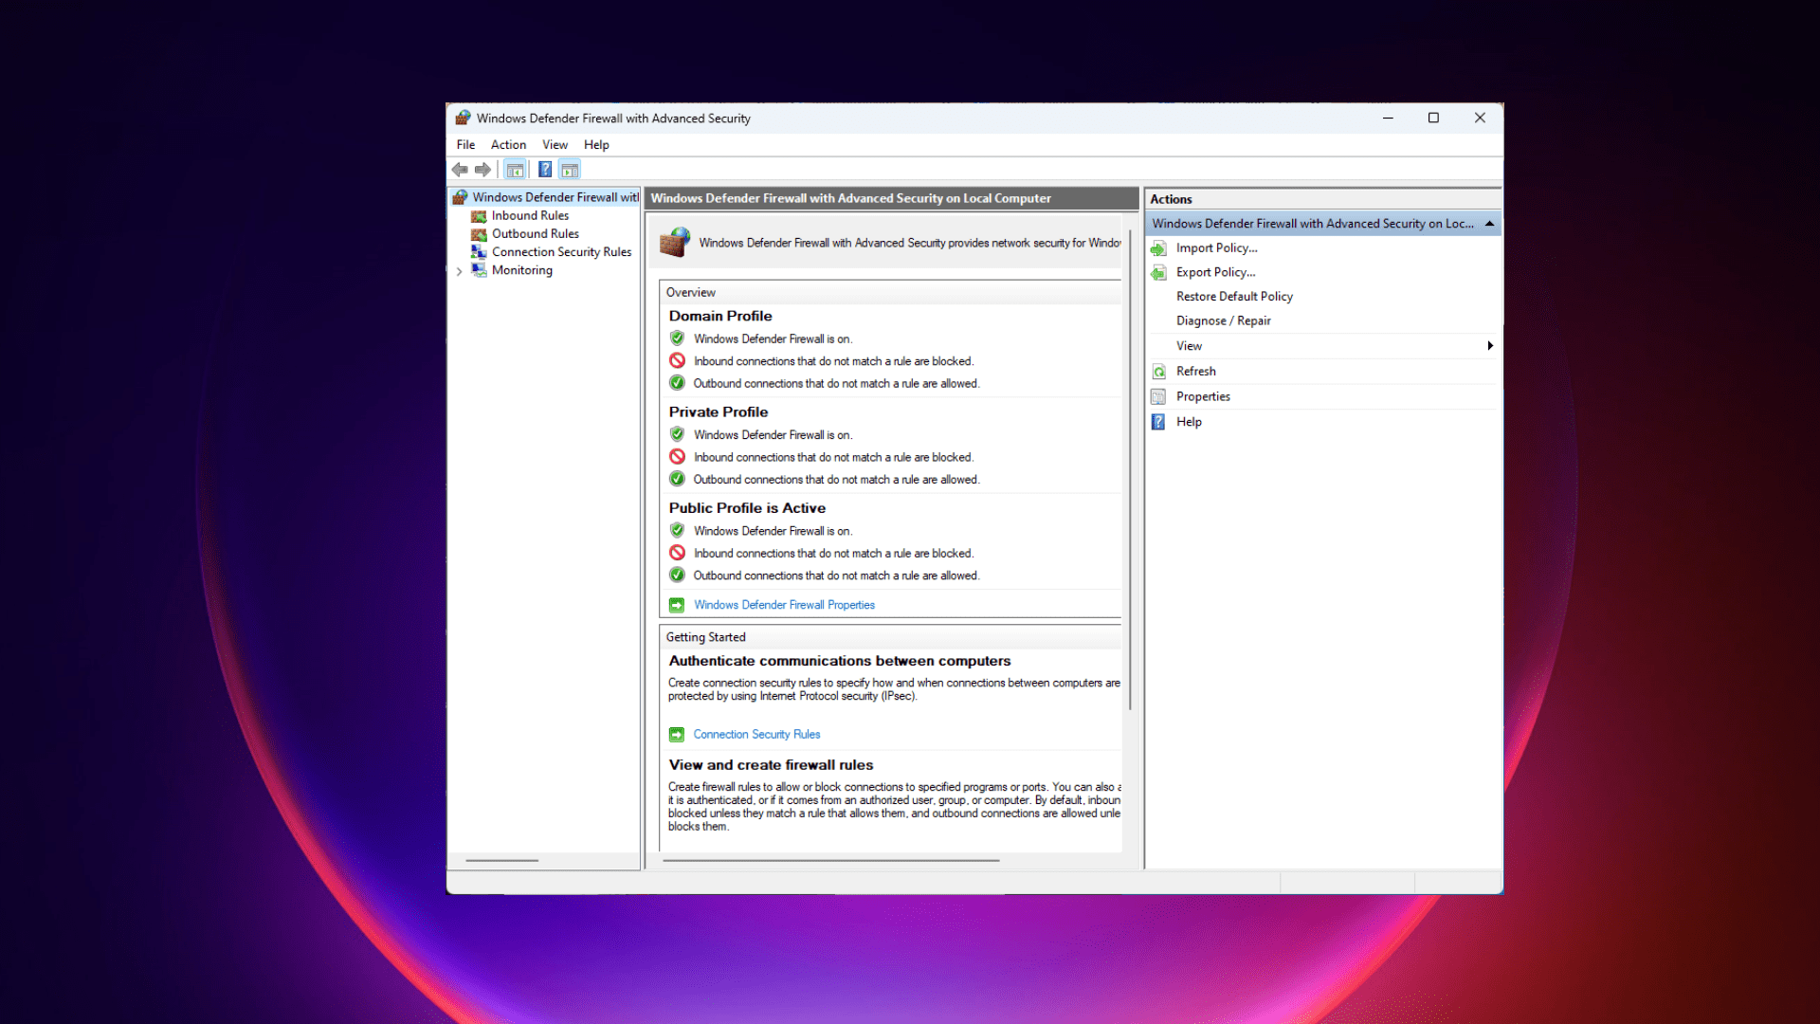Click the Private Profile heading
1820x1024 pixels.
[719, 412]
